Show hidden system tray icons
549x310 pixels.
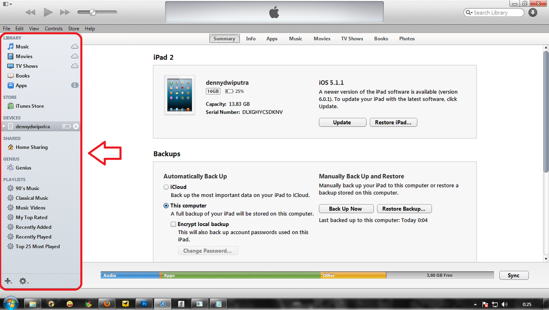point(476,304)
